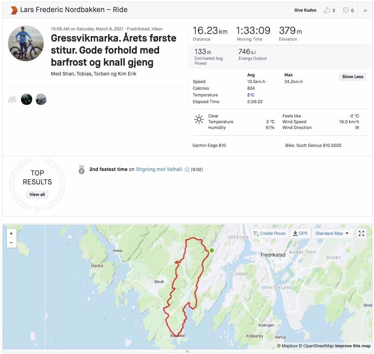
Task: Click View all under Top Results
Action: tap(37, 194)
